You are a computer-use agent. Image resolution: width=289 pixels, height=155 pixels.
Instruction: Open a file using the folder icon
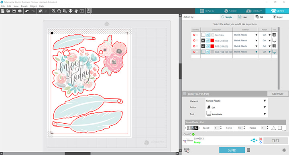click(8, 11)
